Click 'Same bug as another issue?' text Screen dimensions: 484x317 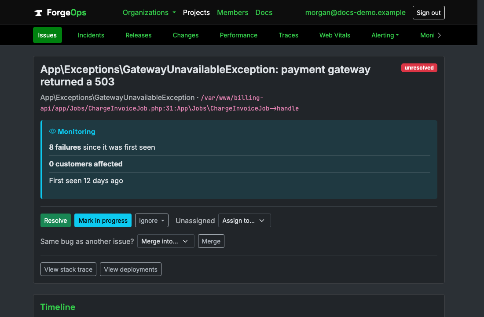tap(87, 242)
